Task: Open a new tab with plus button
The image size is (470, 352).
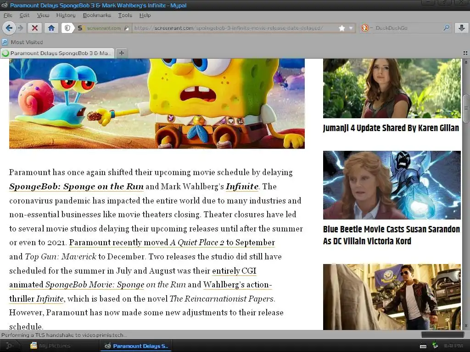Action: [121, 53]
